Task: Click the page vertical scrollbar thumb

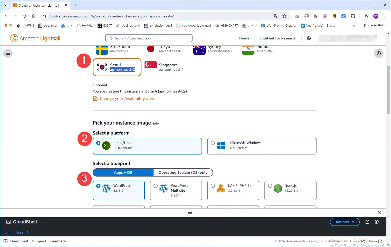Action: point(388,90)
